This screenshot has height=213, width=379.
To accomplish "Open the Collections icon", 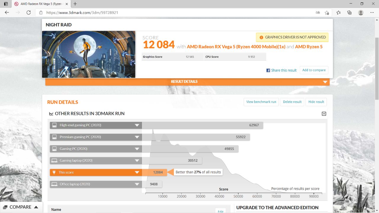I will [349, 12].
